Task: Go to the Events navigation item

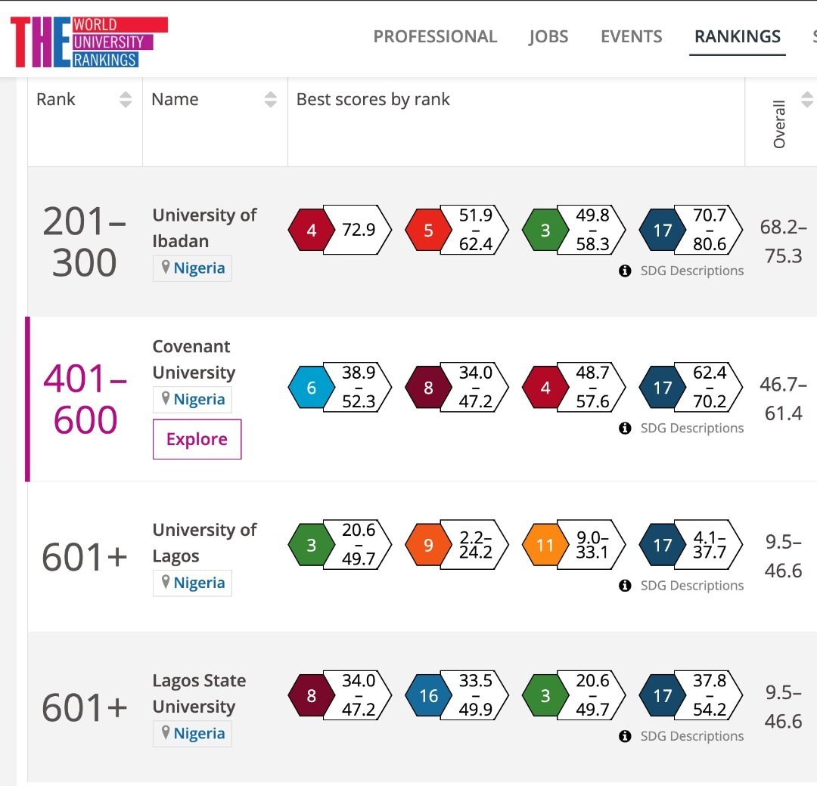Action: [x=631, y=36]
